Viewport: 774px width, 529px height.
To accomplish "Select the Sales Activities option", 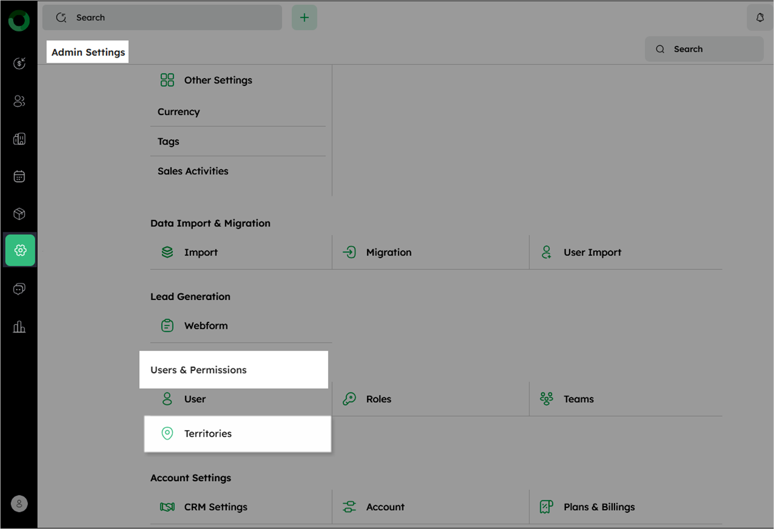I will click(193, 171).
